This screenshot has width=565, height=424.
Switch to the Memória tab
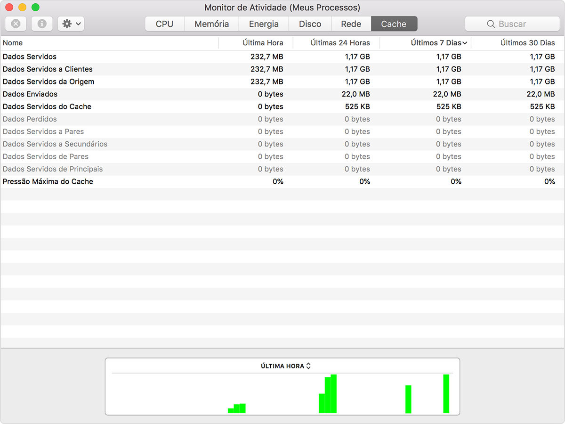pos(212,24)
